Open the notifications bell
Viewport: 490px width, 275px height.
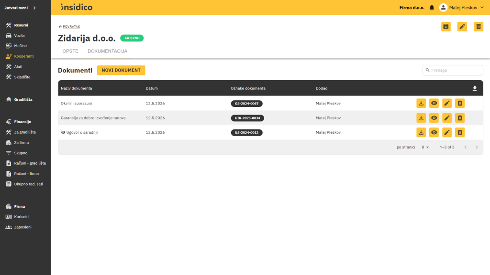coord(432,8)
